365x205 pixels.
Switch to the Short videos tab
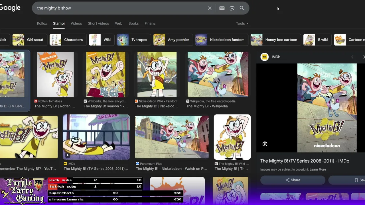(x=98, y=23)
